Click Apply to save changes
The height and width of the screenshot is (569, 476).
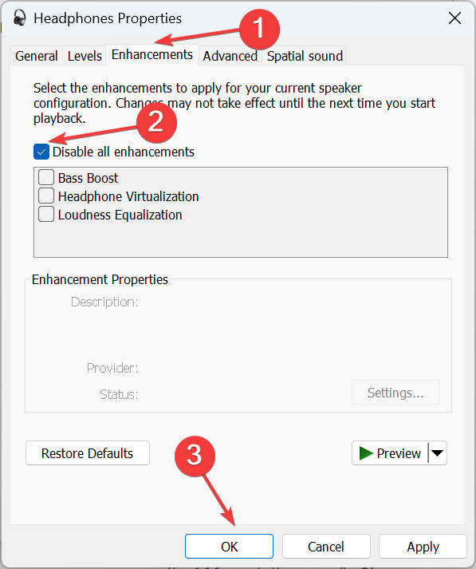[423, 546]
